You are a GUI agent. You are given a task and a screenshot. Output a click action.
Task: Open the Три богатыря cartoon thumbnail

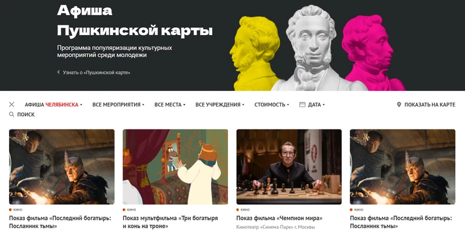tap(175, 166)
